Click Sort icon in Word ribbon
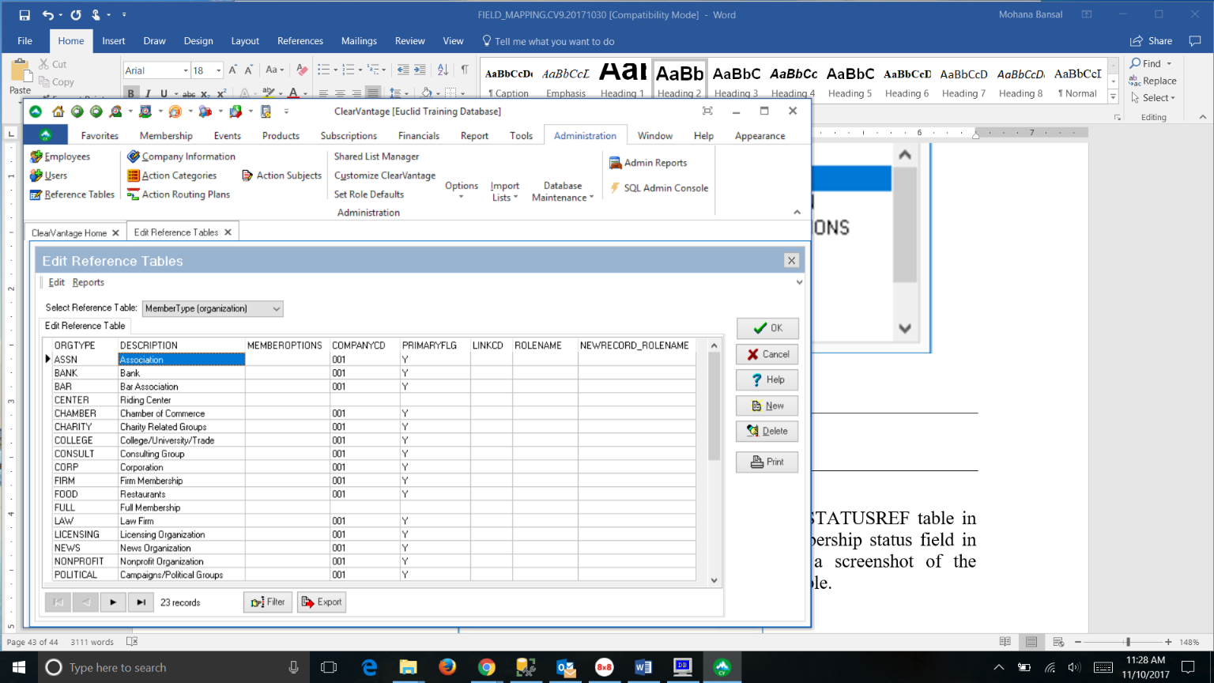1214x683 pixels. click(x=443, y=70)
